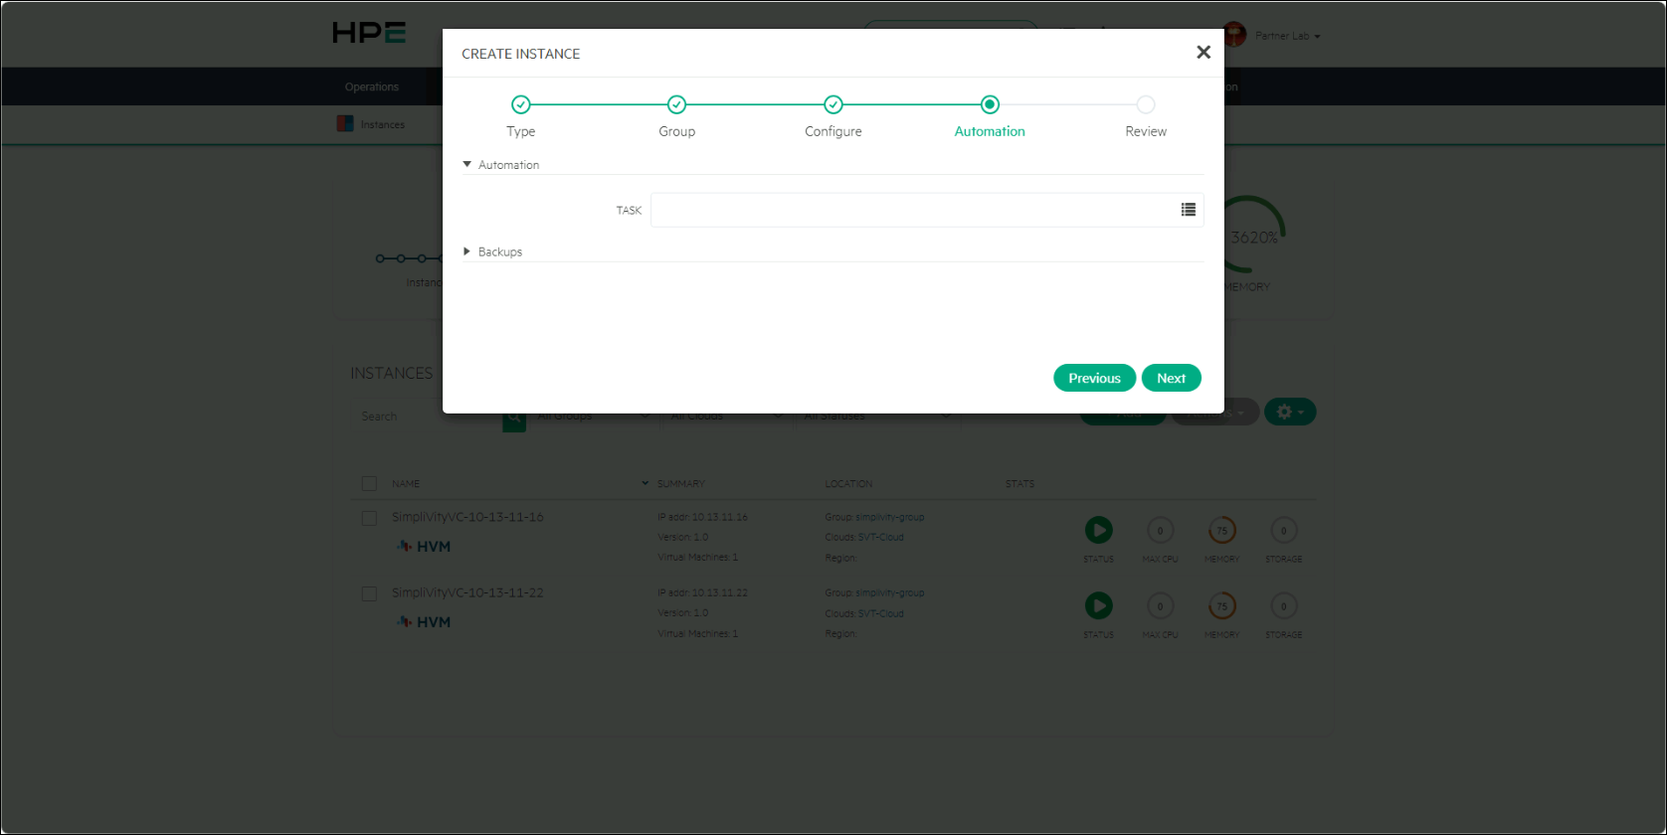Viewport: 1667px width, 835px height.
Task: Click the INSTANCES section heading
Action: (392, 373)
